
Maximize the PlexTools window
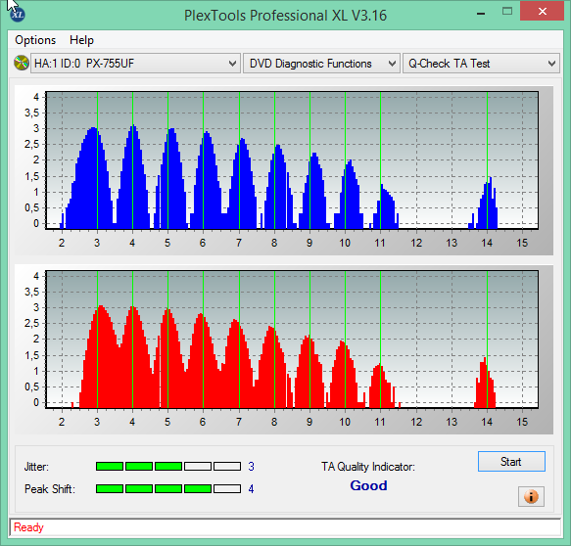click(x=507, y=12)
